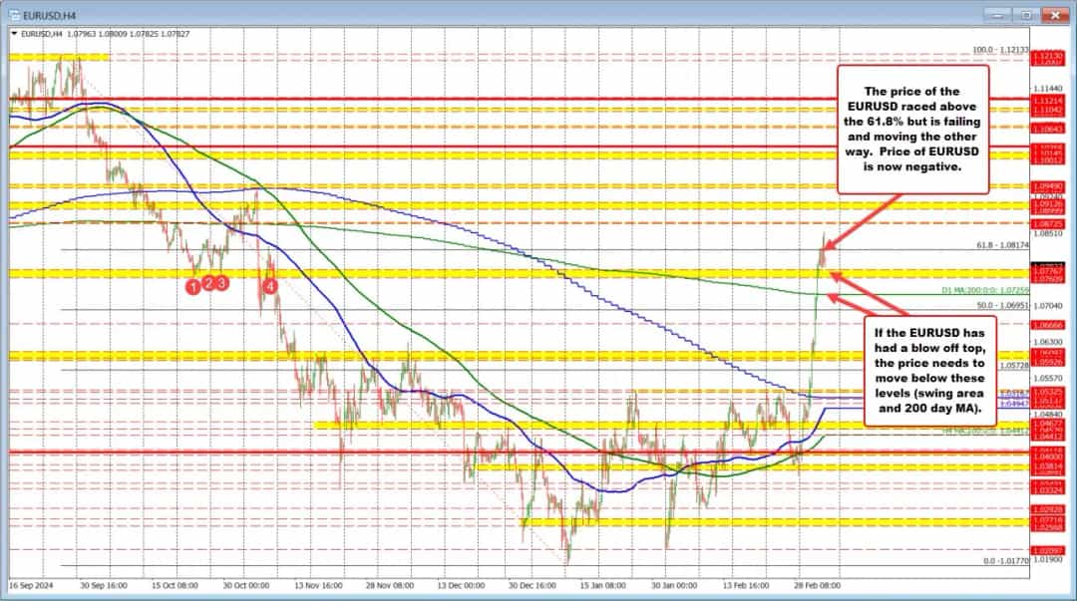Select red numbered marker 3 on the chart
The height and width of the screenshot is (601, 1077).
tap(220, 283)
